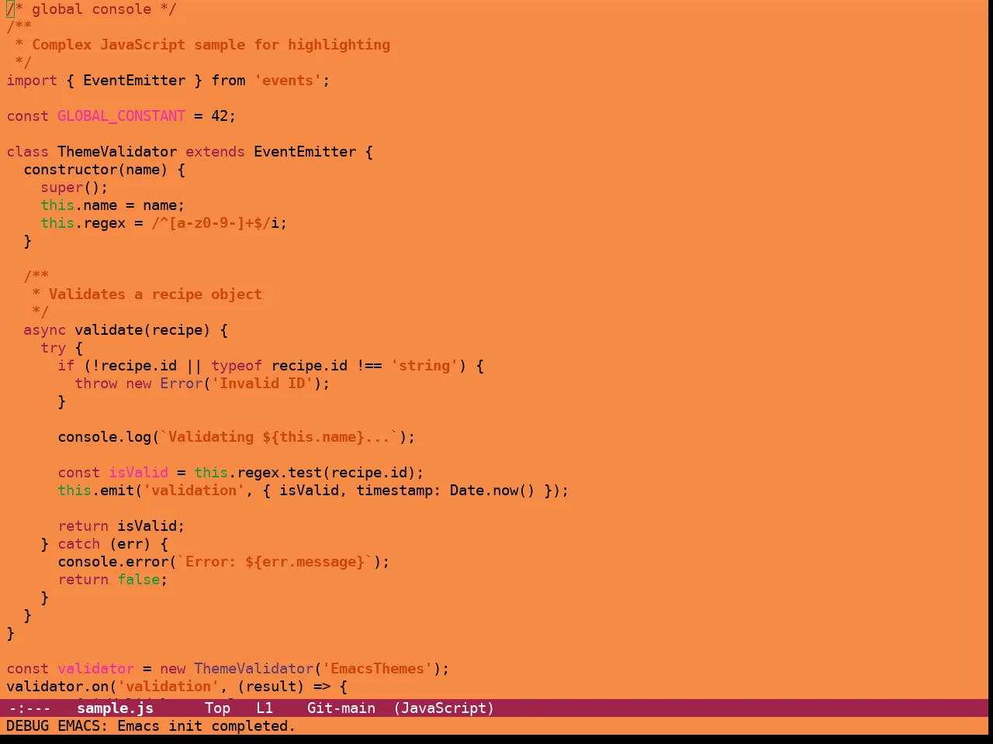
Task: Click the validator variable in const declaration
Action: tap(96, 669)
